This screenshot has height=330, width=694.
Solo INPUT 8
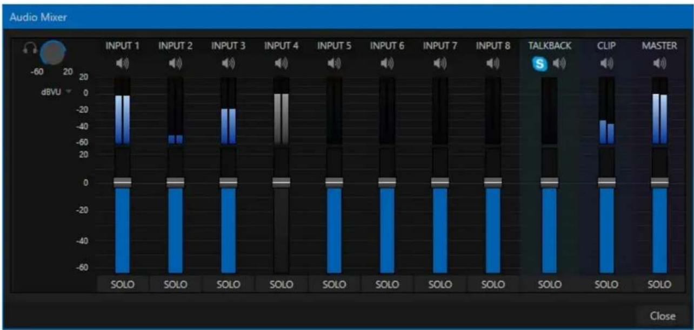point(493,284)
